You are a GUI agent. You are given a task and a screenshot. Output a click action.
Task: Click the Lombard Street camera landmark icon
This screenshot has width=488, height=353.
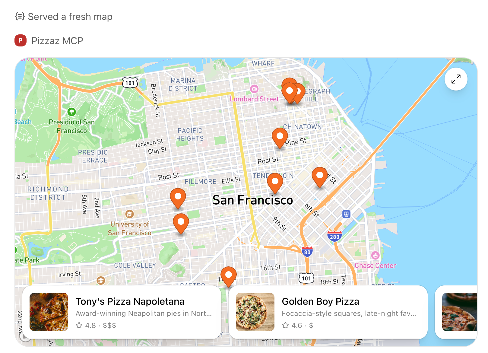point(254,89)
